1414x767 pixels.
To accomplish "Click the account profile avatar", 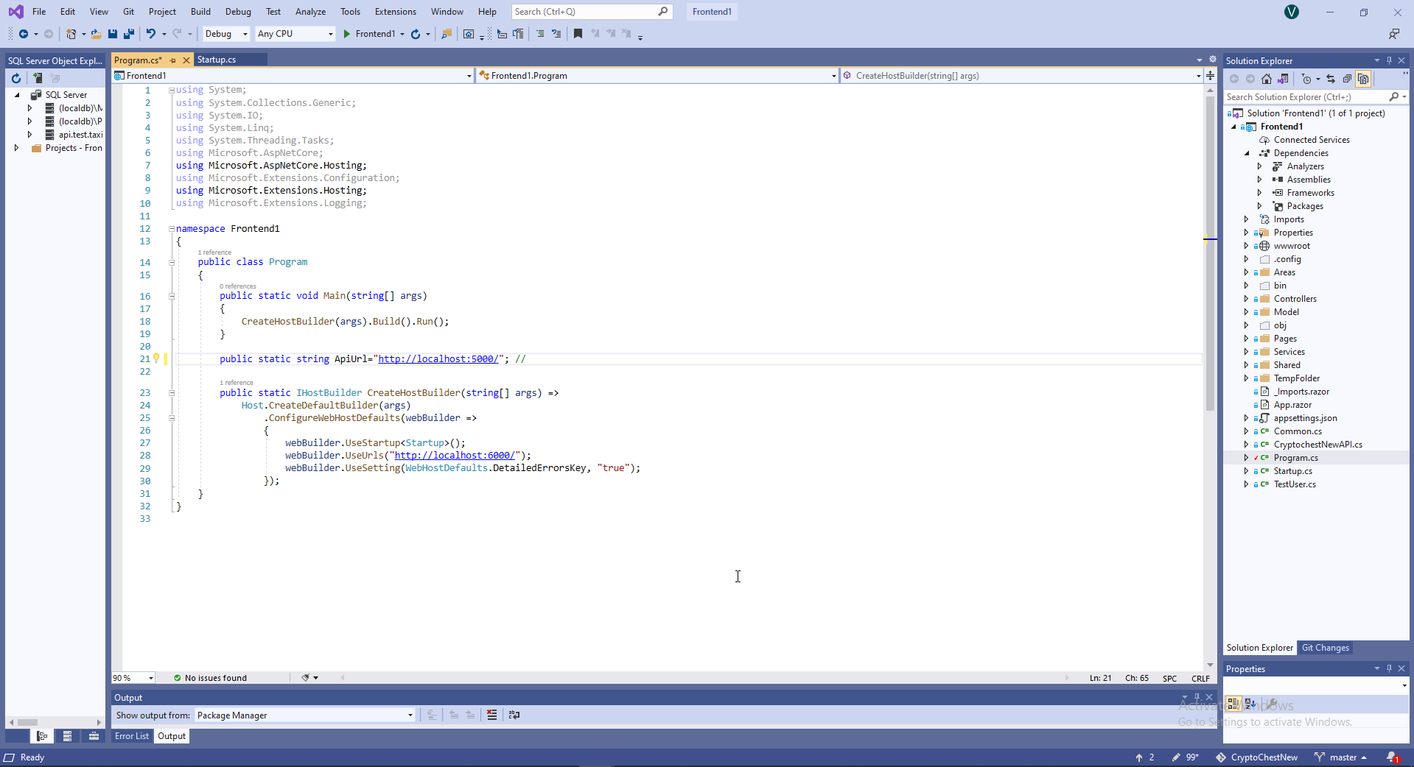I will click(x=1292, y=12).
